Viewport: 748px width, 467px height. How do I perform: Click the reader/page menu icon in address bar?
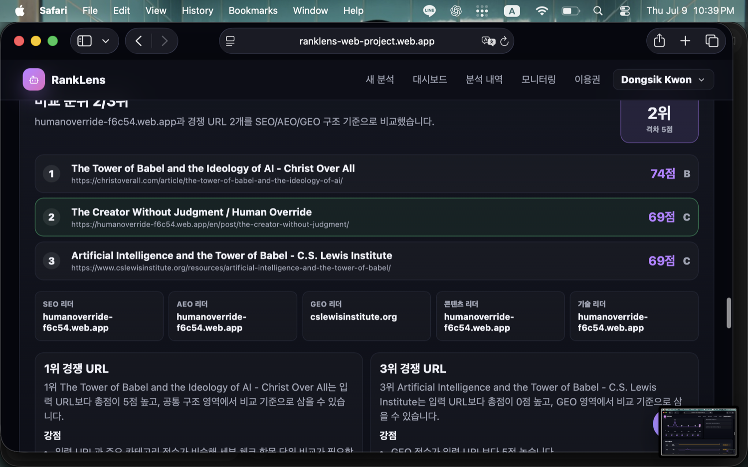point(230,41)
